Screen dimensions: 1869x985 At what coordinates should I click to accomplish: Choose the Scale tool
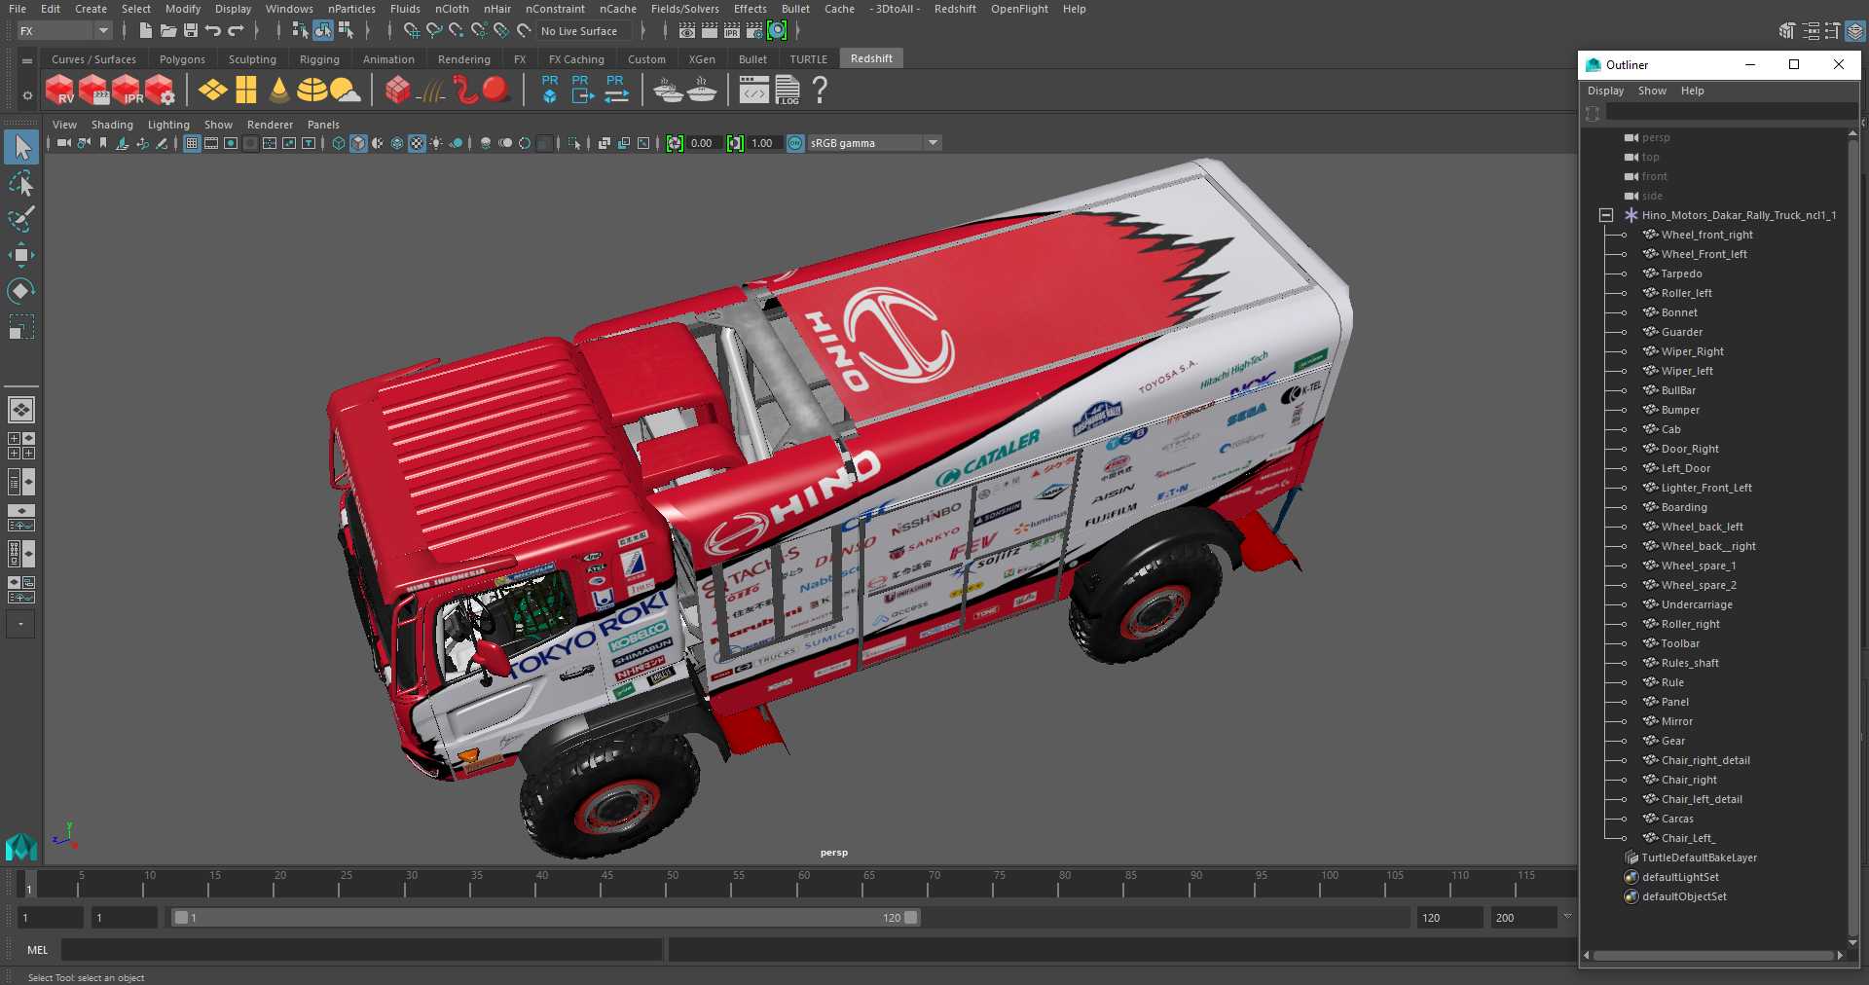click(21, 326)
